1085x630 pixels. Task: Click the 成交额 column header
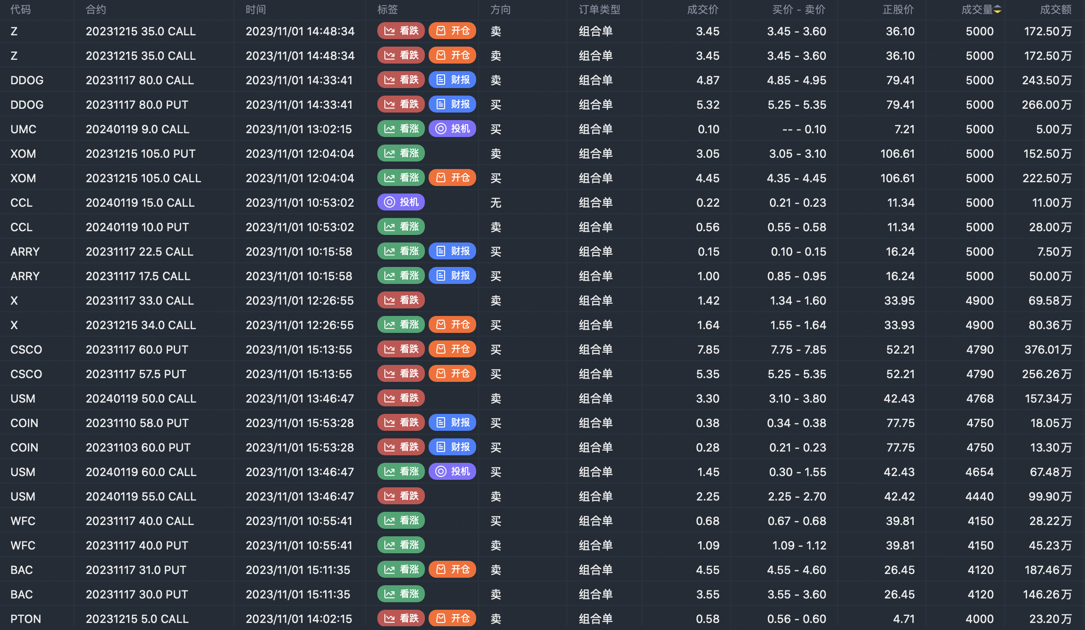1056,9
